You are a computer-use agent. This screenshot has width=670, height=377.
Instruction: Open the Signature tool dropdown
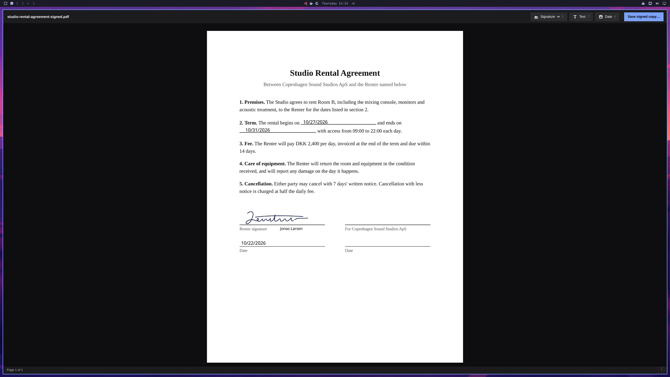(x=549, y=17)
